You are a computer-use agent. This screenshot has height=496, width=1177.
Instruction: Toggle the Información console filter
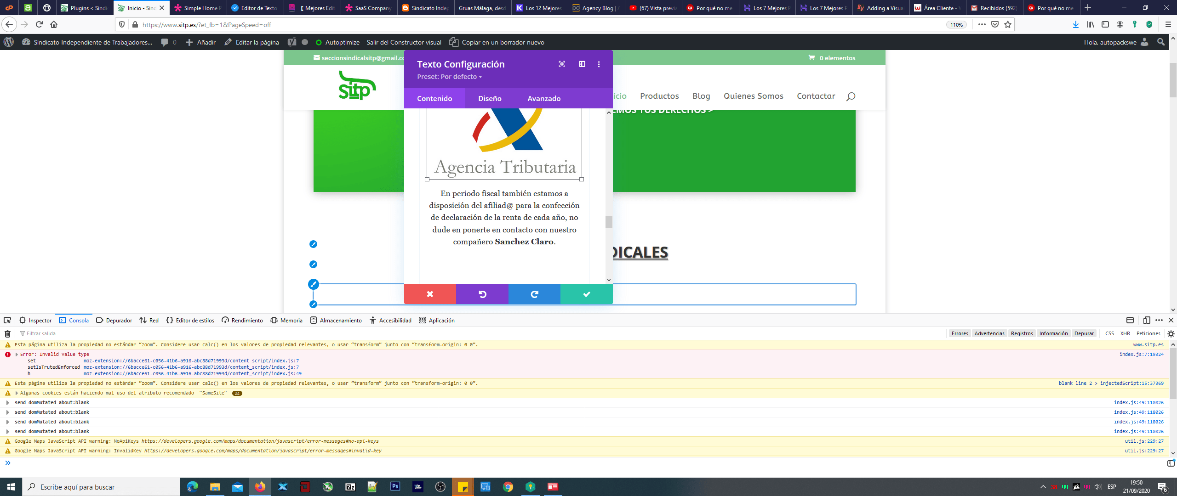pyautogui.click(x=1053, y=333)
